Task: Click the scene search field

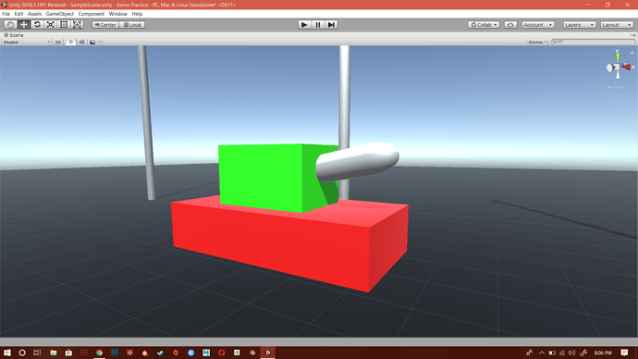Action: coord(593,42)
